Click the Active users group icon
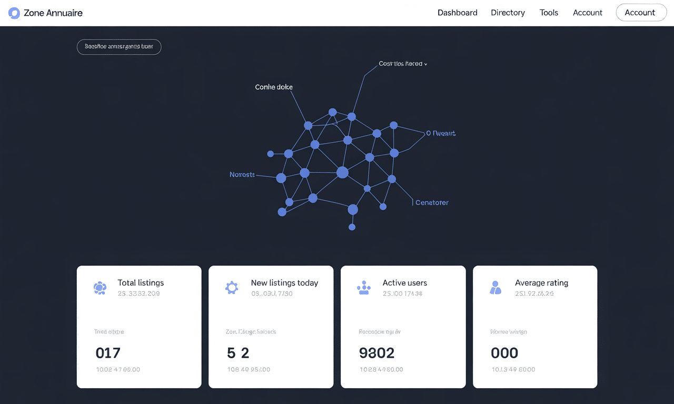674x404 pixels. 364,287
